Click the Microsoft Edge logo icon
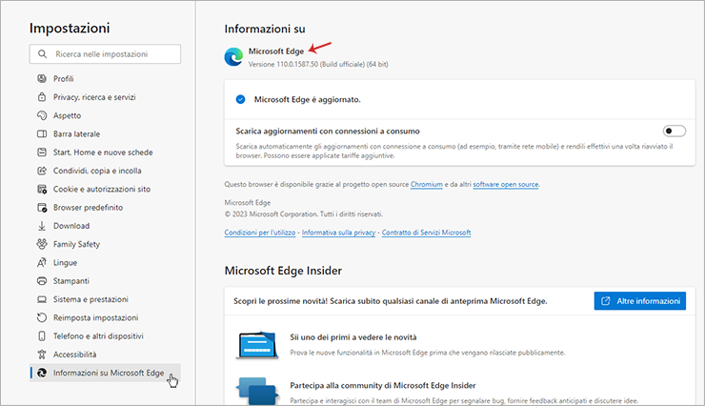This screenshot has height=406, width=705. pos(233,57)
